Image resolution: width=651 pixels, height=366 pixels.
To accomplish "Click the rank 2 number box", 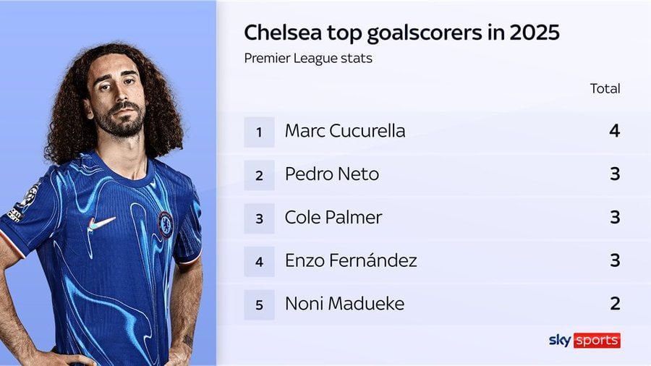I will click(x=259, y=175).
